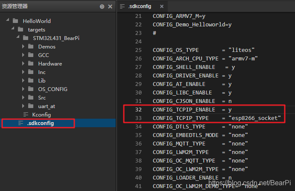
Task: Click the "armv7-m" value on line 26
Action: (243, 58)
